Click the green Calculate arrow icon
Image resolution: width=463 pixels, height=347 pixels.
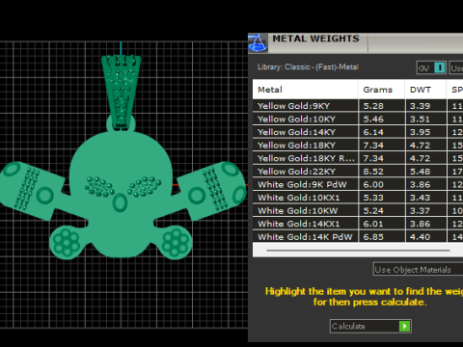404,327
